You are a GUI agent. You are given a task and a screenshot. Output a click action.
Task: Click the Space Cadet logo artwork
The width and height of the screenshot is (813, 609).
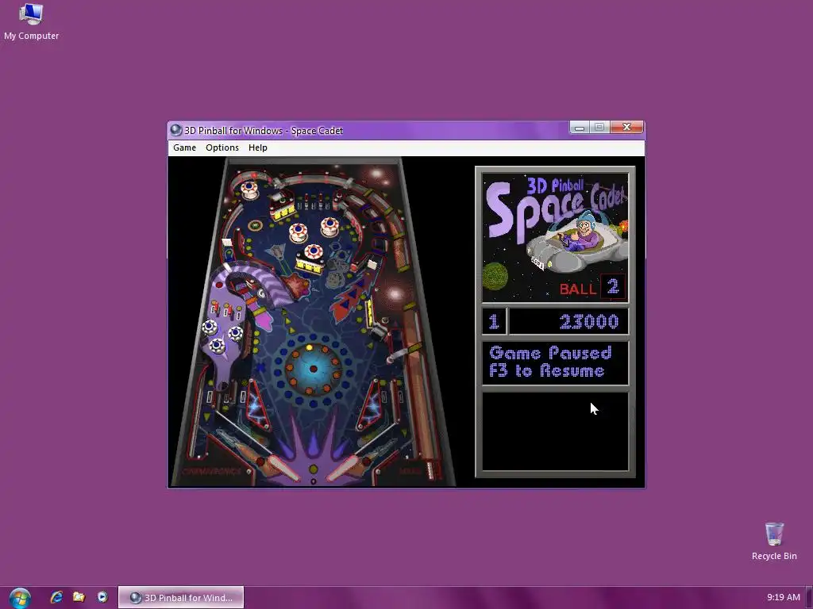555,237
